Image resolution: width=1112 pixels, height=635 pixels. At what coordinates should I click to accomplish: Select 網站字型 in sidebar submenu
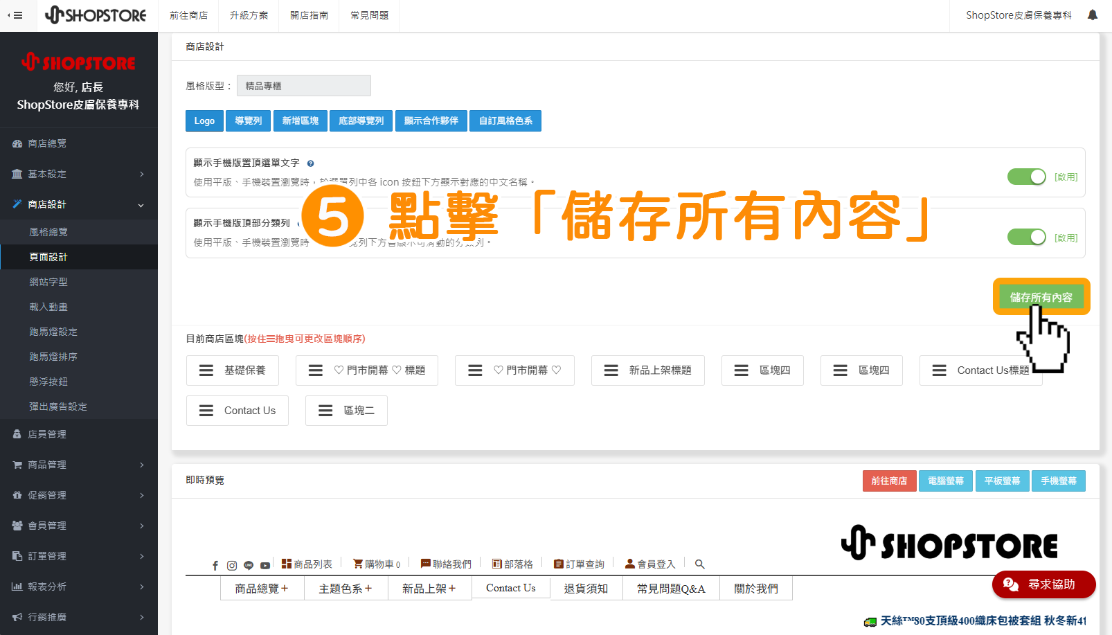pos(48,282)
